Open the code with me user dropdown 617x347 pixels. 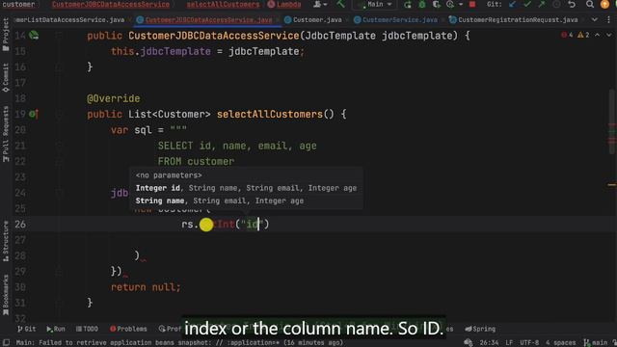tap(320, 4)
